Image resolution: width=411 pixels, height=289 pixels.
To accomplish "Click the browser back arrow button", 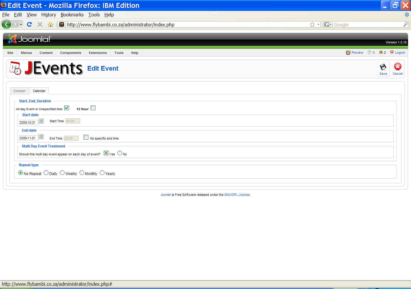I will (x=6, y=24).
